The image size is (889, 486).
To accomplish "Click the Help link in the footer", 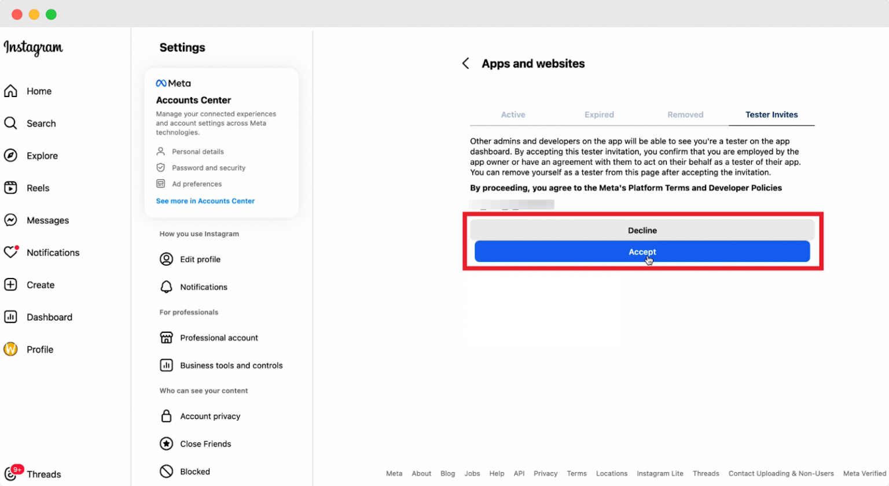I will pyautogui.click(x=497, y=473).
